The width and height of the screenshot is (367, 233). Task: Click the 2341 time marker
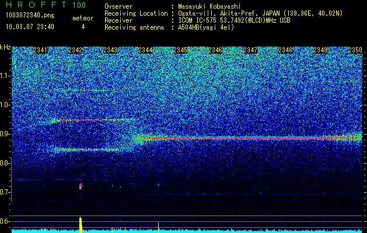tap(40, 50)
